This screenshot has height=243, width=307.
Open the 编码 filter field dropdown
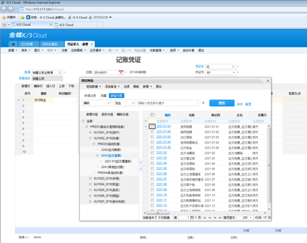(96, 103)
